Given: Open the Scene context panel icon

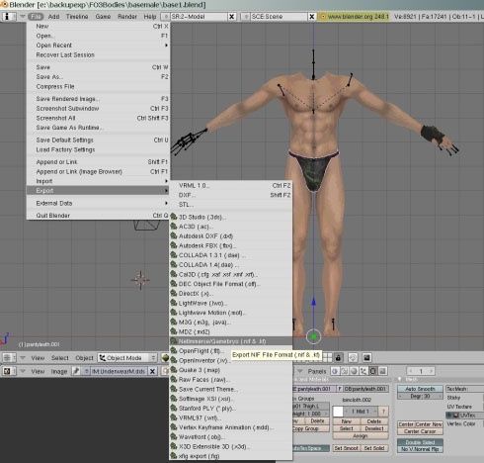Looking at the screenshot, I should (x=382, y=371).
